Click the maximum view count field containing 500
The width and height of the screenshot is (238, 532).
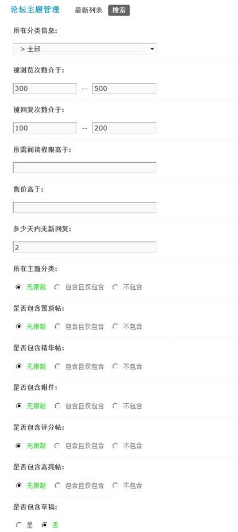[x=124, y=89]
